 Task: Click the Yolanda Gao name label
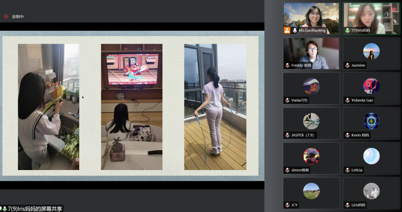pyautogui.click(x=362, y=100)
